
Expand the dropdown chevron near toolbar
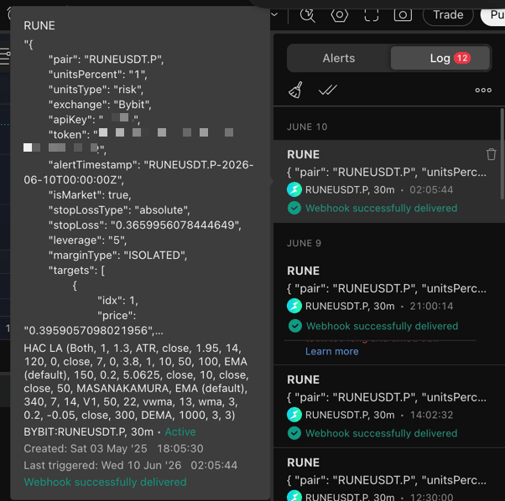point(274,14)
